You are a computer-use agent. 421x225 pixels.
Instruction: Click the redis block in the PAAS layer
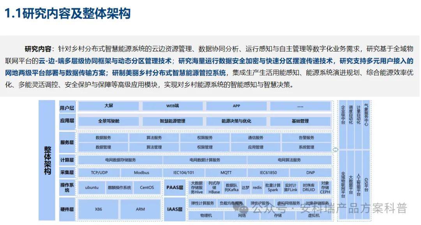point(257,188)
